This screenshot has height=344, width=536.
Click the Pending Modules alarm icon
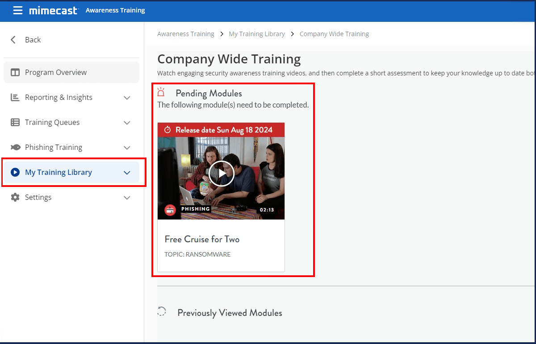(x=161, y=93)
